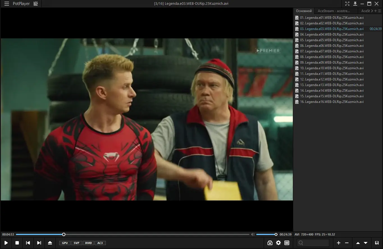Click the XVID video codec indicator
The image size is (383, 249).
point(88,243)
